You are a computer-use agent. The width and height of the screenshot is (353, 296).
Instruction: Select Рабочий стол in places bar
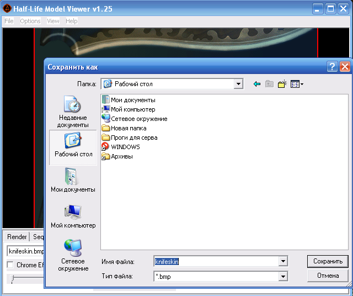[73, 146]
